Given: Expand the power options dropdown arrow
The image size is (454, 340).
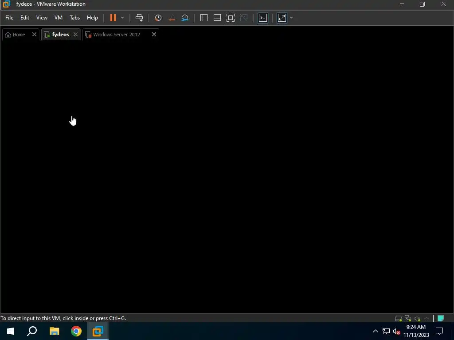Looking at the screenshot, I should (122, 18).
